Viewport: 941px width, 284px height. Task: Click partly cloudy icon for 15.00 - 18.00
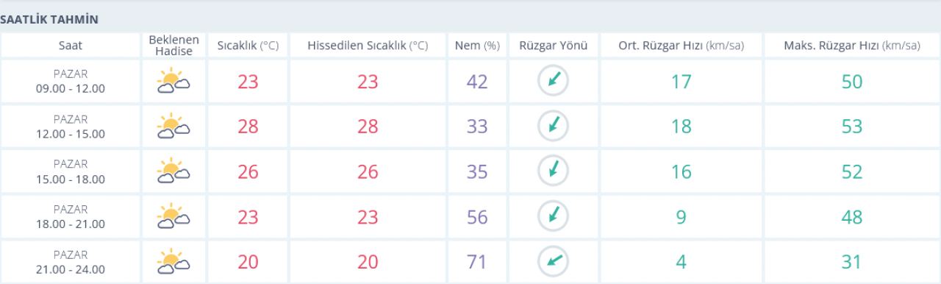(x=173, y=171)
